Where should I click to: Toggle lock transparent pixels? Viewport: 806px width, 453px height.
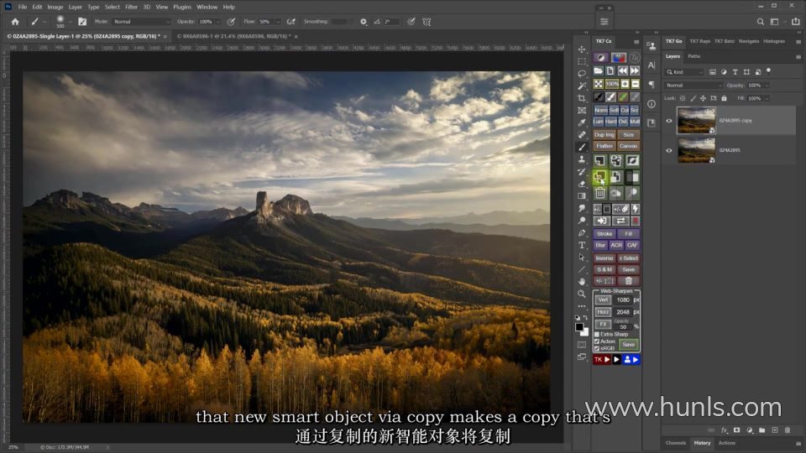click(683, 98)
